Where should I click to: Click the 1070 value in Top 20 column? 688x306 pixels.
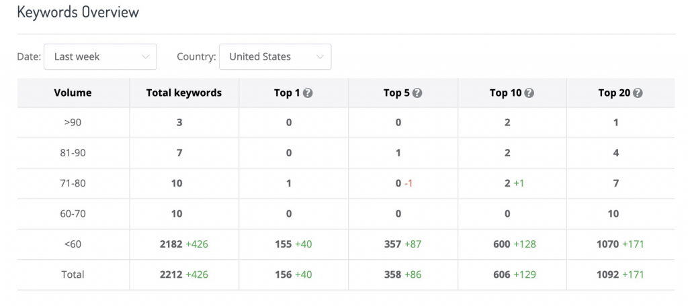click(x=607, y=244)
